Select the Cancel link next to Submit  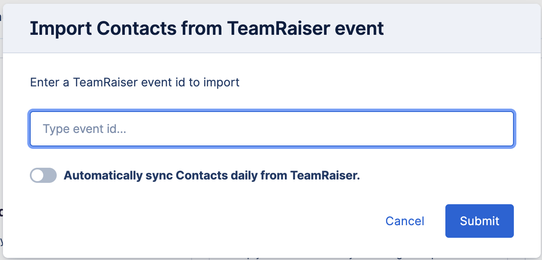pos(405,221)
